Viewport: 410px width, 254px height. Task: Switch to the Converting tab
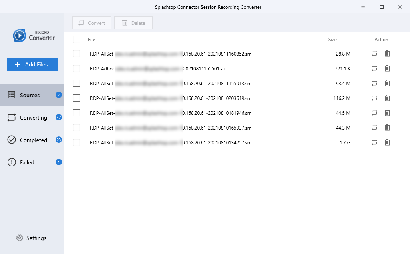[32, 117]
